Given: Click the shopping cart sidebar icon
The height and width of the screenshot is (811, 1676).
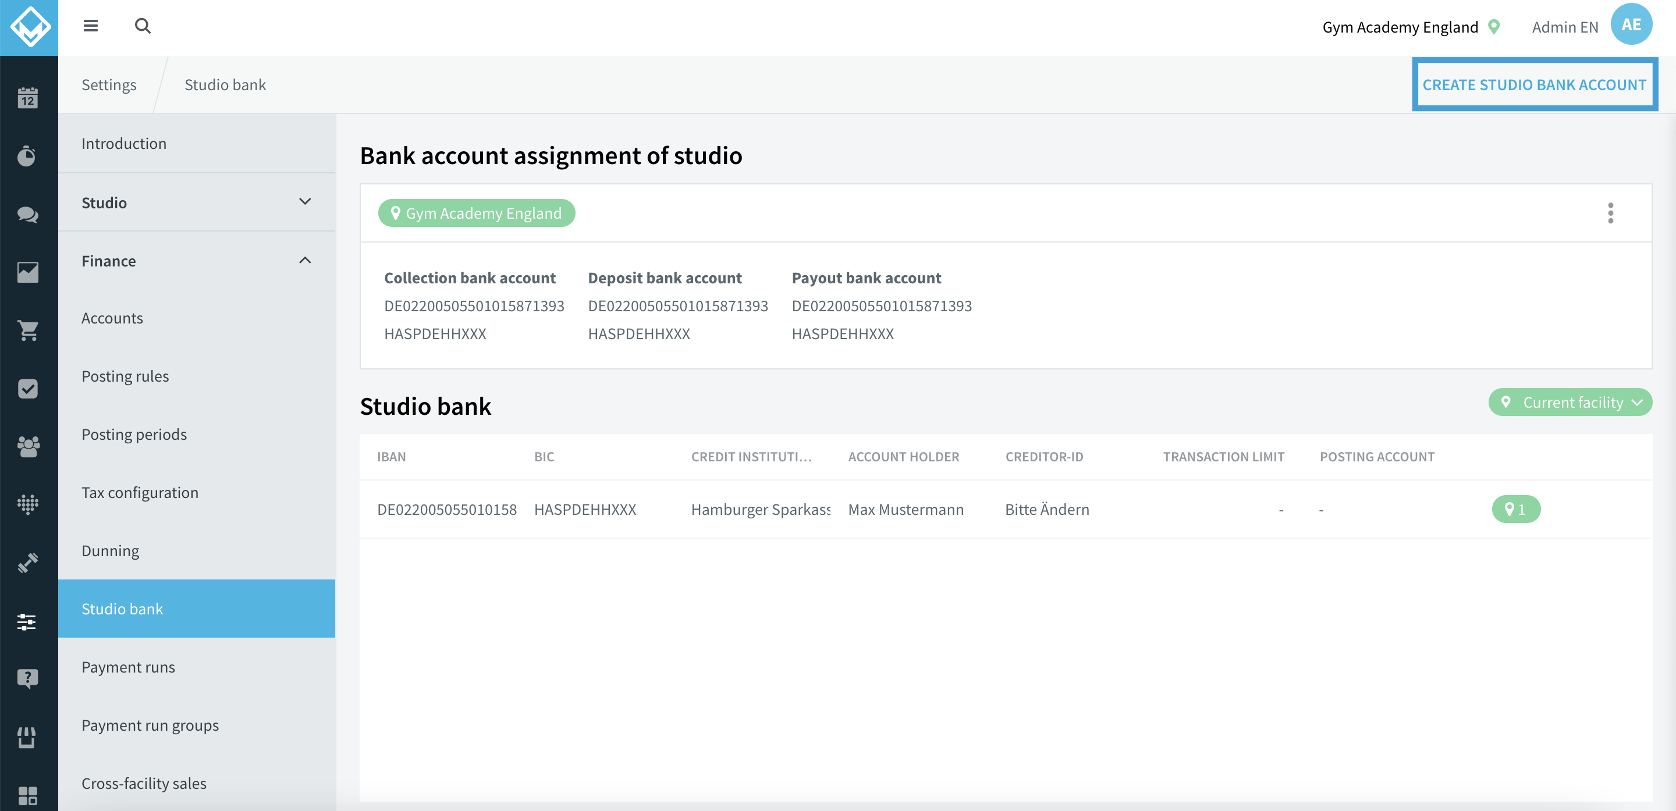Looking at the screenshot, I should [x=29, y=332].
